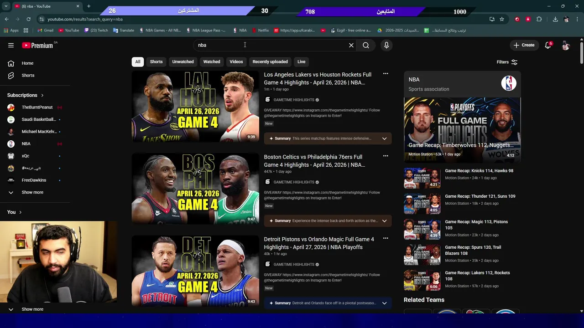Image resolution: width=584 pixels, height=328 pixels.
Task: Bookmark this page with the star icon
Action: (502, 19)
